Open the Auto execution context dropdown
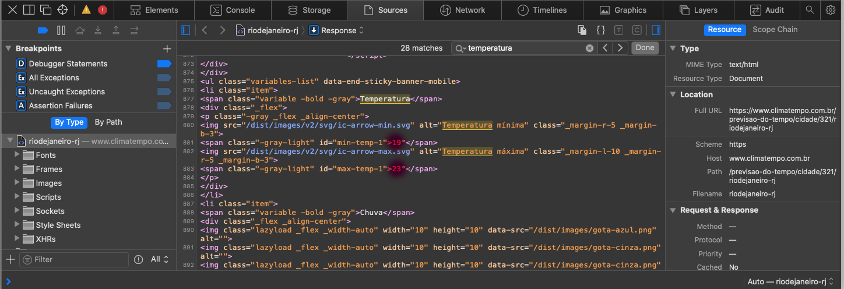 791,281
